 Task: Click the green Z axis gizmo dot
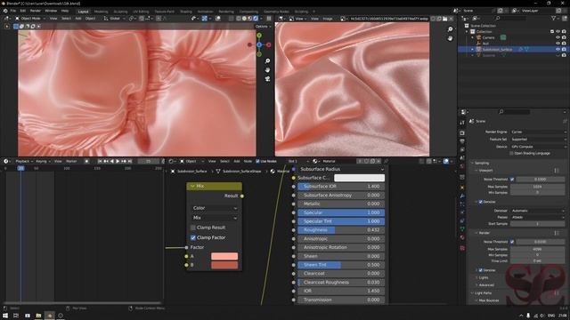[259, 36]
